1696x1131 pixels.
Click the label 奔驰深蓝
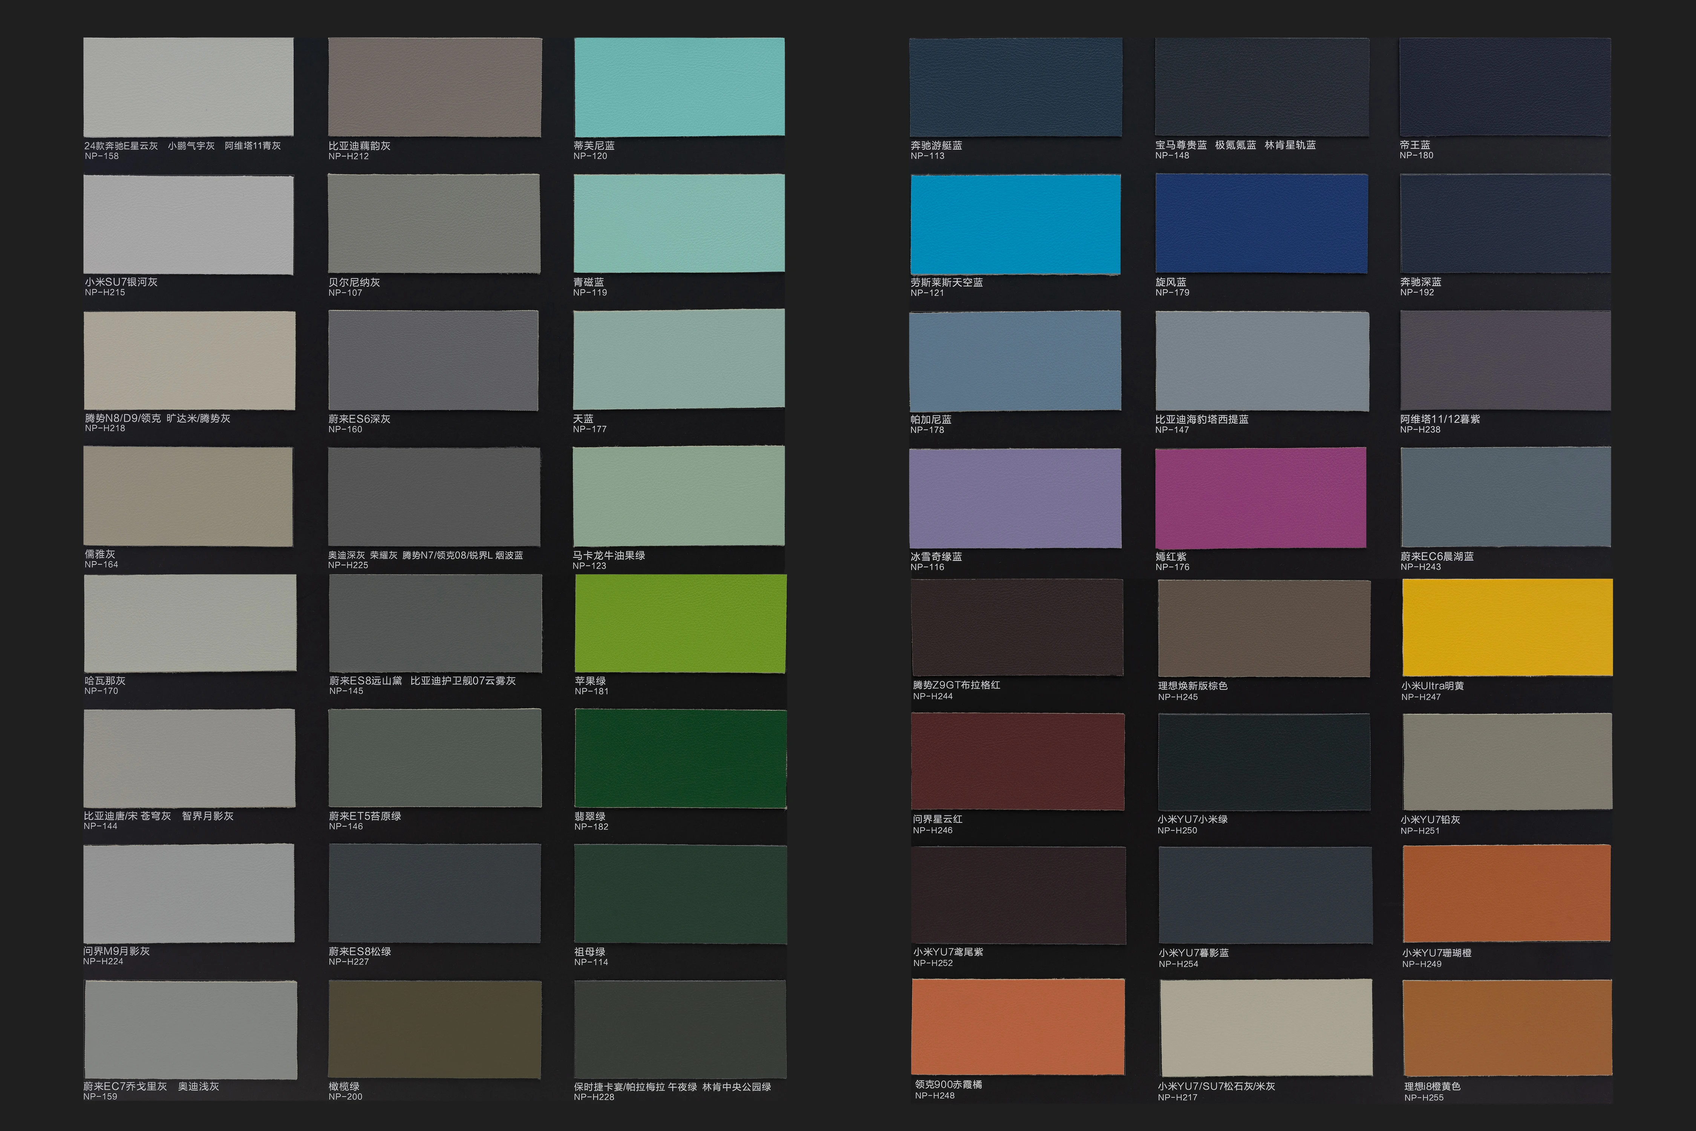point(1420,282)
